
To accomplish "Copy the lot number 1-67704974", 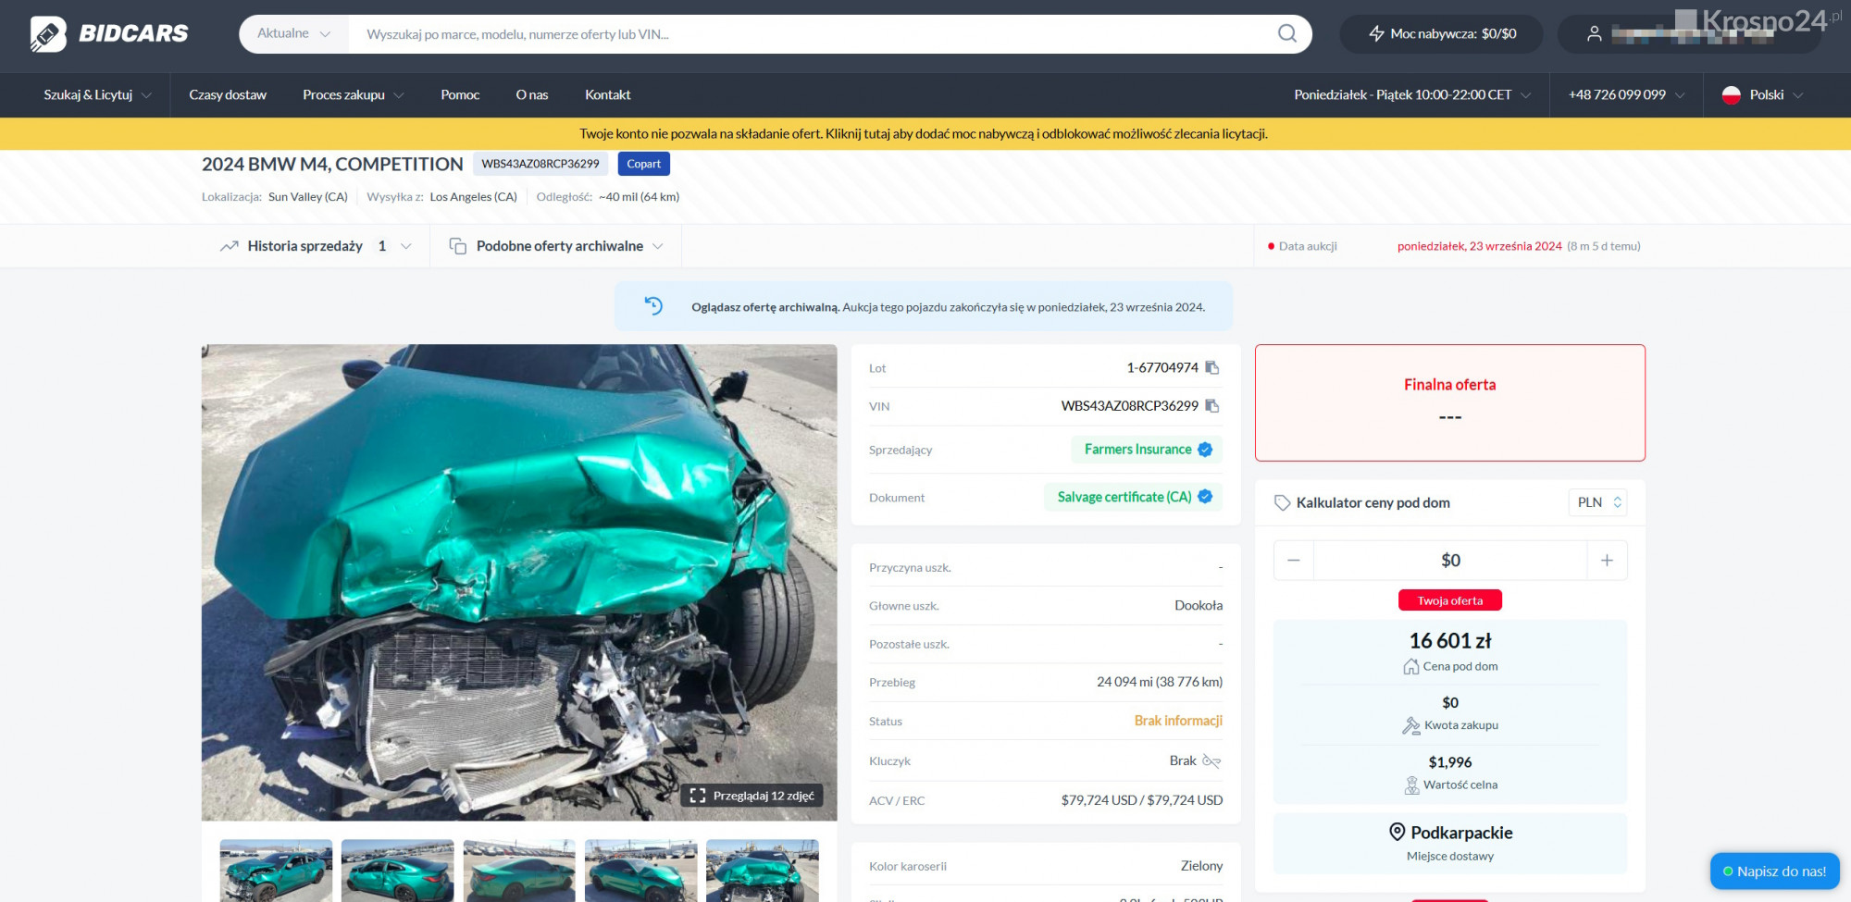I will pyautogui.click(x=1212, y=367).
